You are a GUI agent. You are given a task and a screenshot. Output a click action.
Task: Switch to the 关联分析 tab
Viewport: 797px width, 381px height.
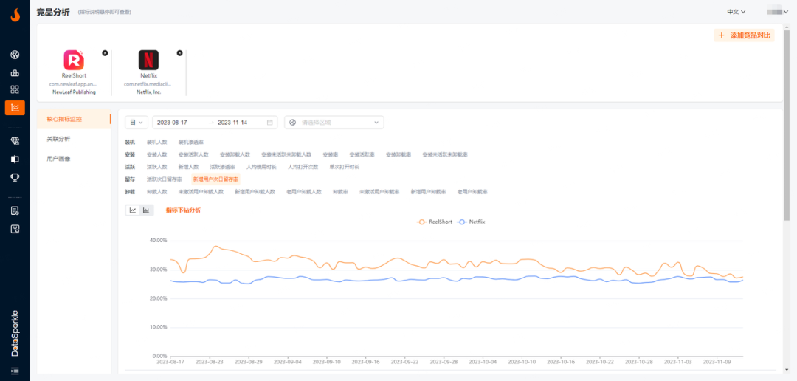tap(59, 139)
